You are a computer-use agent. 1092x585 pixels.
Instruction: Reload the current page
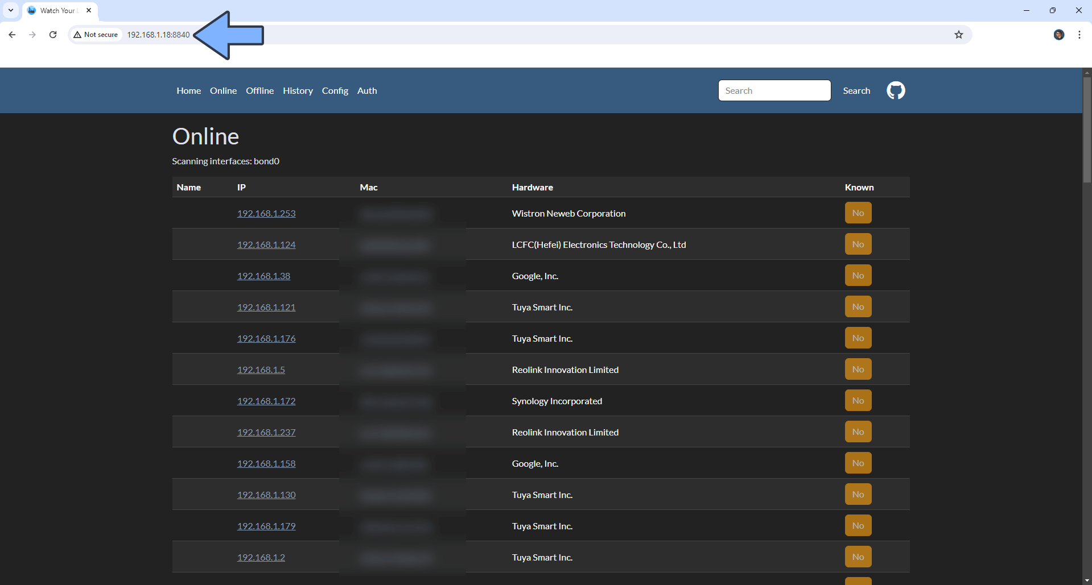[x=52, y=35]
